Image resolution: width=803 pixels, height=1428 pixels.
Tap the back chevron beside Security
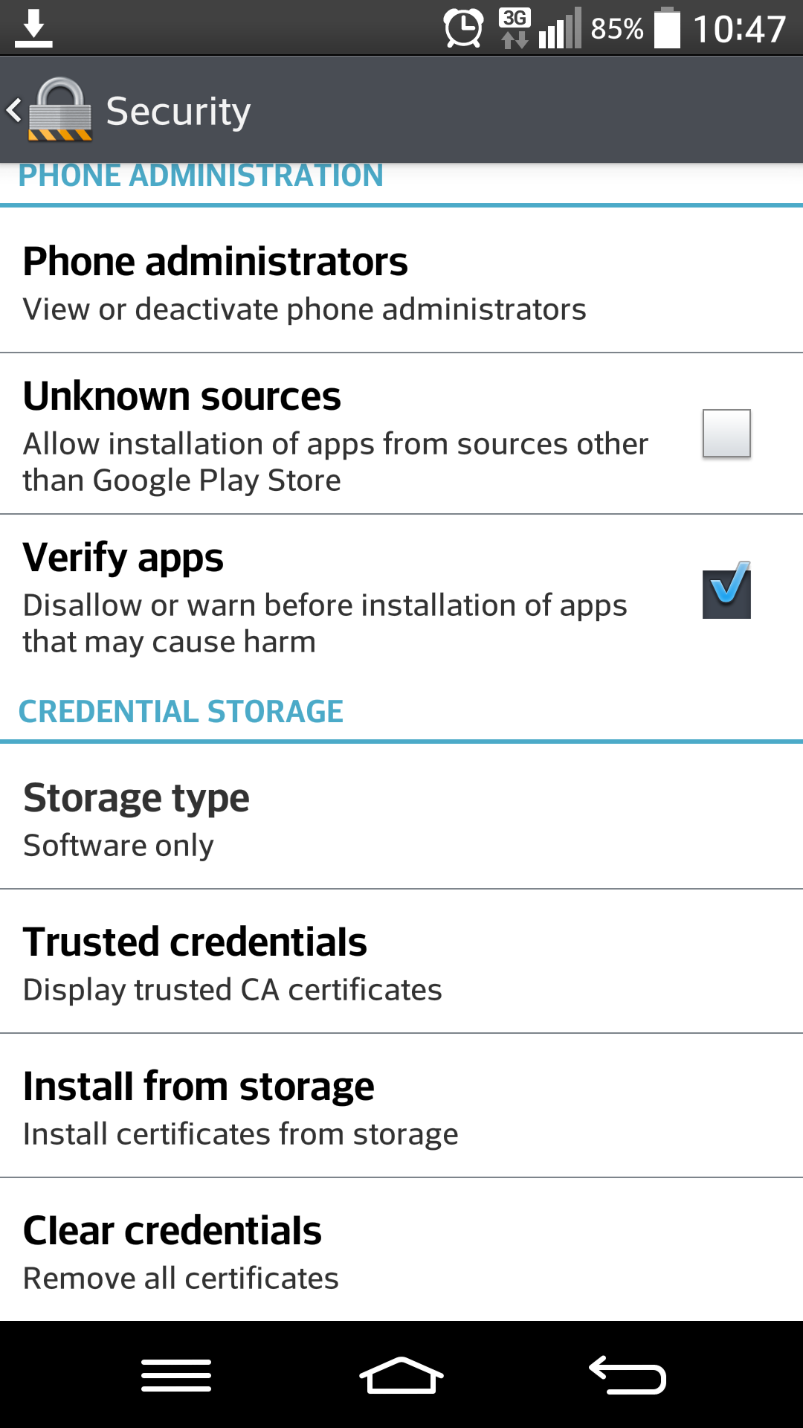pos(13,110)
